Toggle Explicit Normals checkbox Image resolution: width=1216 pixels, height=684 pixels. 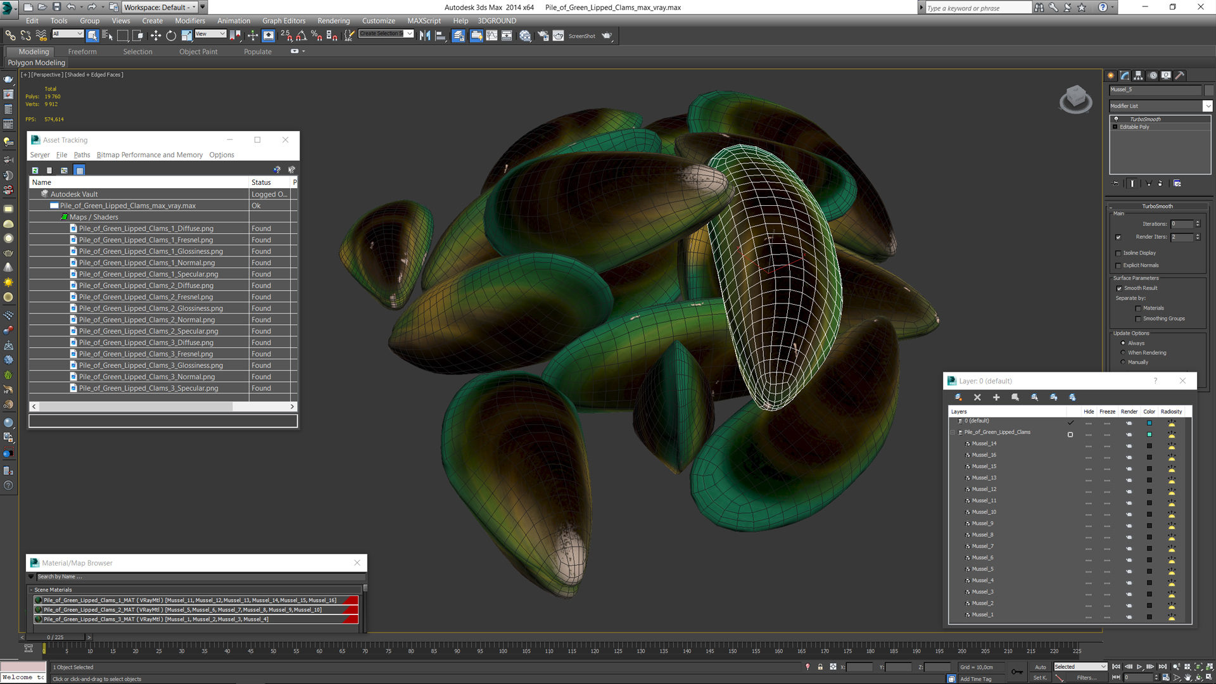coord(1118,266)
